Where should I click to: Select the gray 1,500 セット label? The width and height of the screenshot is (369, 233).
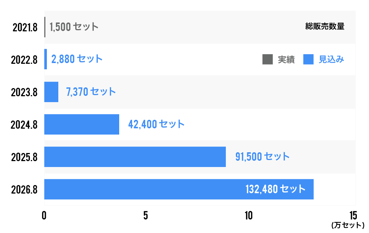point(74,27)
